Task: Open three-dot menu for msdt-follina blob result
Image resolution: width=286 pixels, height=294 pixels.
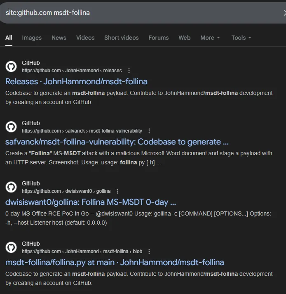Action: click(x=149, y=251)
